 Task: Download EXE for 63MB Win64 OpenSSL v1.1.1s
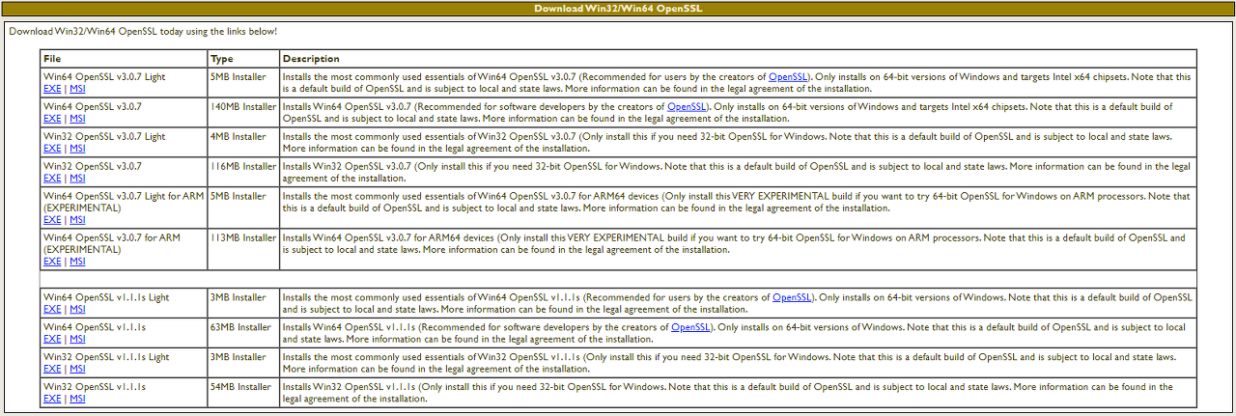tap(52, 340)
